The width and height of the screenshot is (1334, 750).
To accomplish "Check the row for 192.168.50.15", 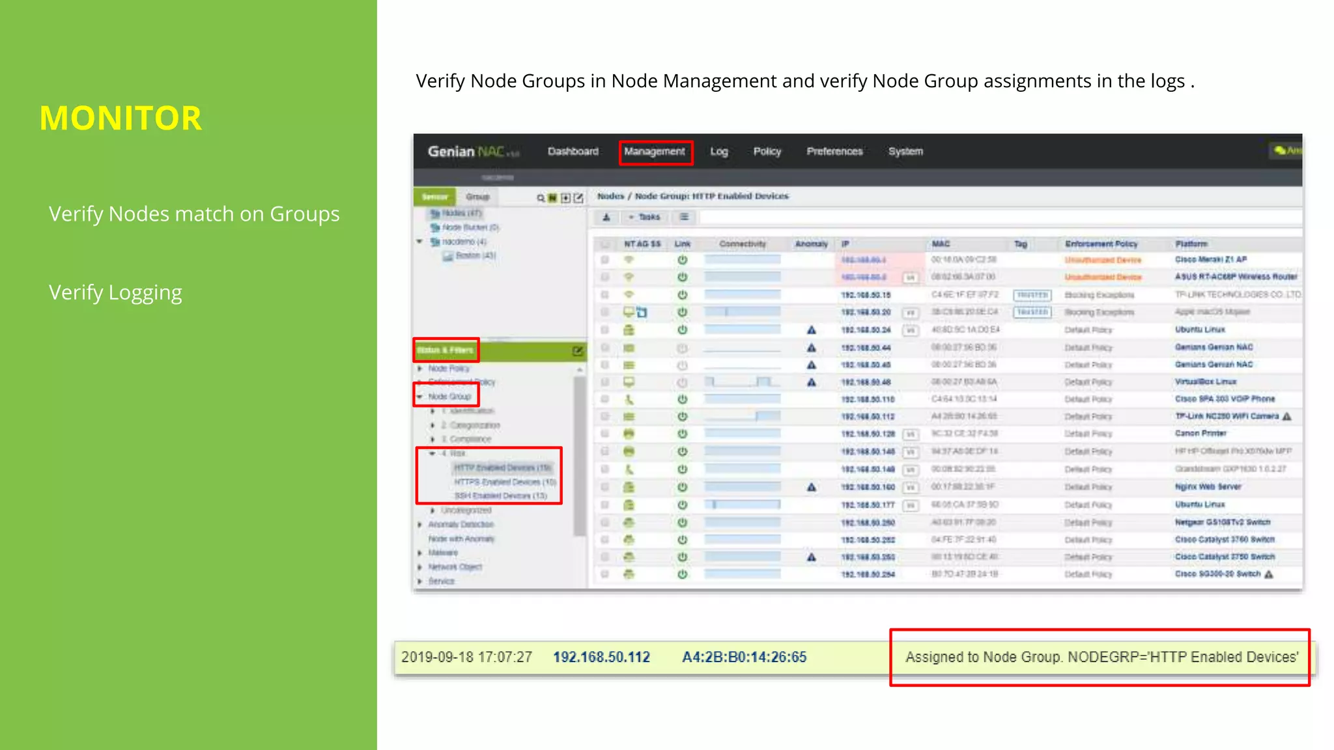I will pyautogui.click(x=605, y=295).
